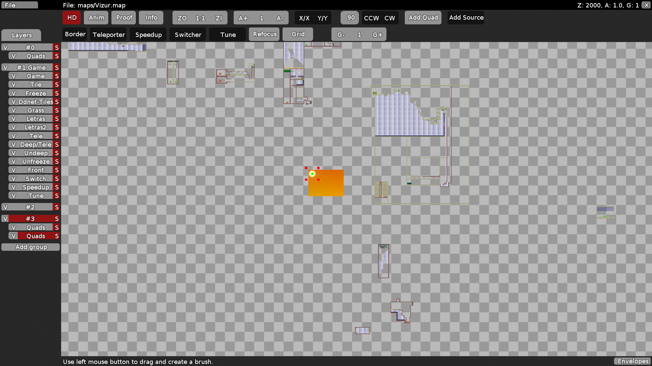
Task: Select the ZI zoom-in tool
Action: coord(219,18)
